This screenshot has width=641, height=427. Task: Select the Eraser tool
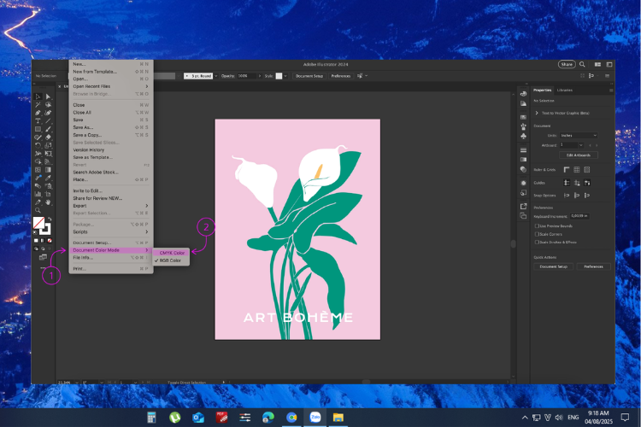[48, 137]
